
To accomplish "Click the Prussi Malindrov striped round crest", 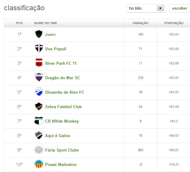I will coord(39,164).
